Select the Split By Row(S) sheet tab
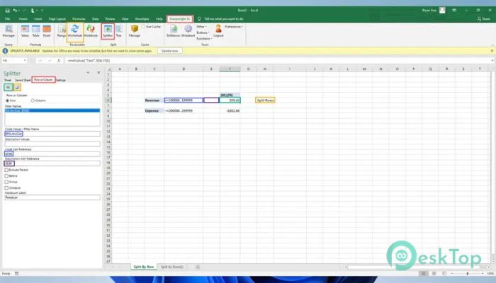 pyautogui.click(x=171, y=267)
